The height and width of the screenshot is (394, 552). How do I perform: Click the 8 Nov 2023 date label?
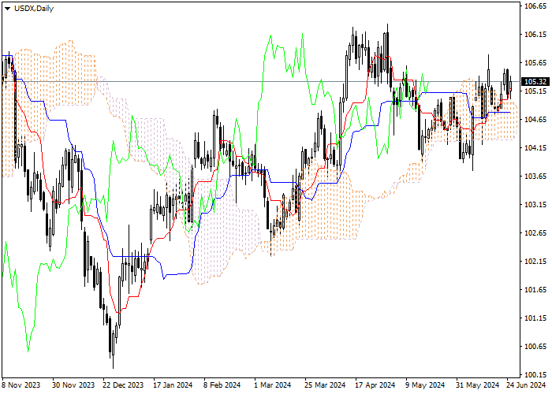(x=21, y=385)
